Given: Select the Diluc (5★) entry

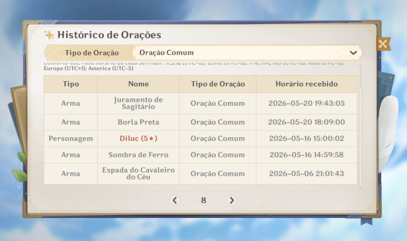Looking at the screenshot, I should click(138, 138).
